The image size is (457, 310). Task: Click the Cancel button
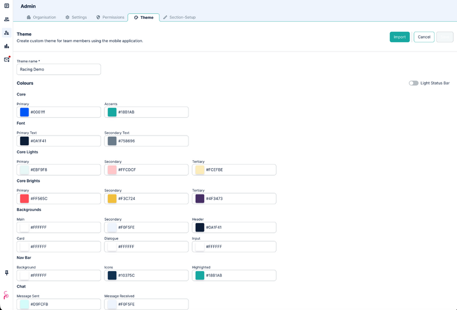coord(424,37)
